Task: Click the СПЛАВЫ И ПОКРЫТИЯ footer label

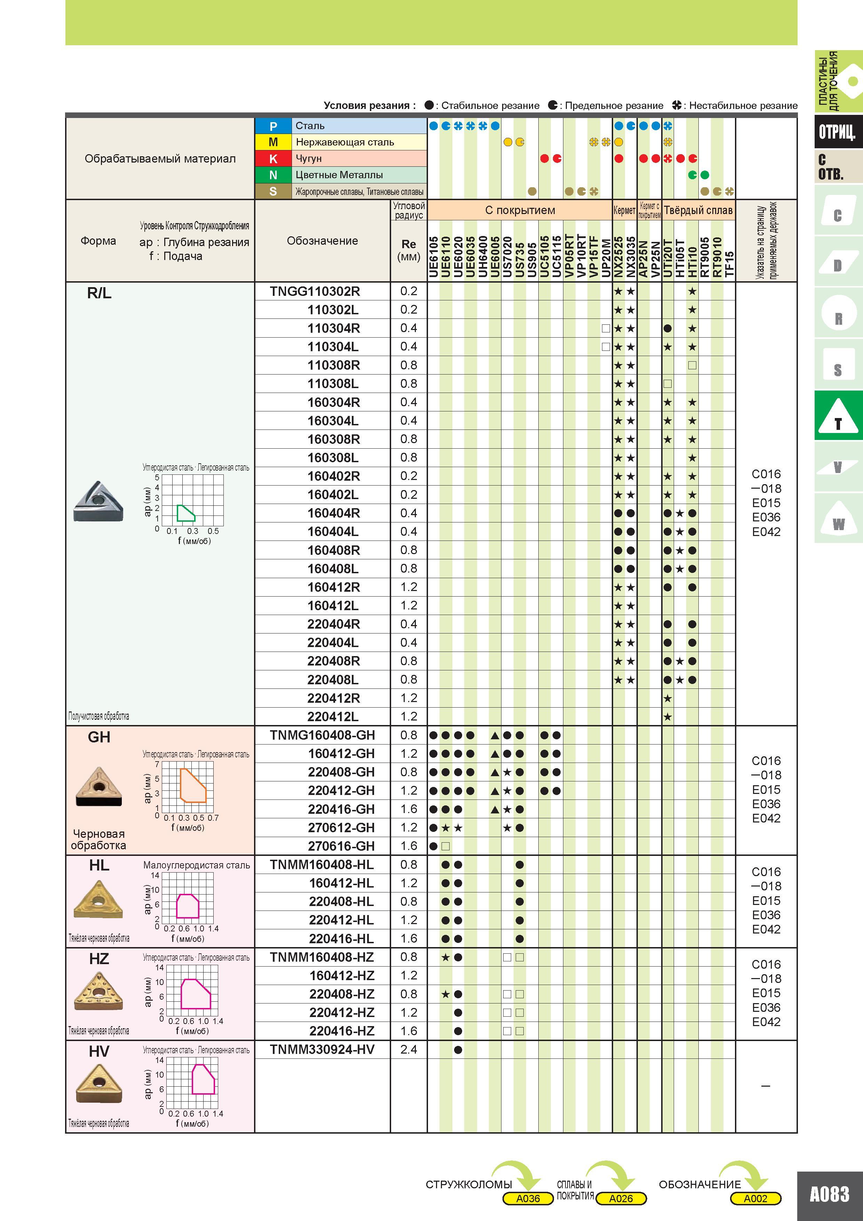Action: coord(575,1190)
